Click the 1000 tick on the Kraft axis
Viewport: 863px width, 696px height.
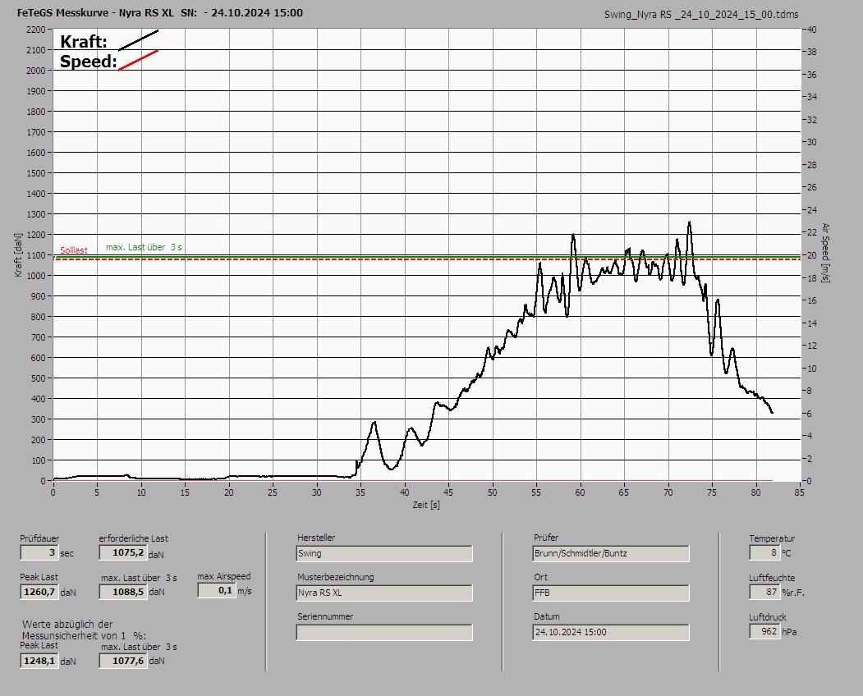(x=35, y=276)
